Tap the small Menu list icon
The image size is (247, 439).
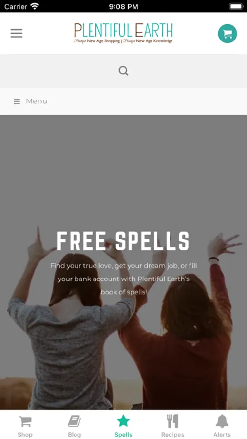17,101
